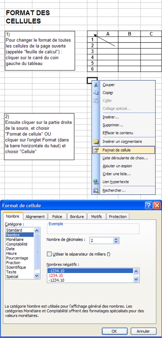Screen dimensions: 162x338
Task: Confirm with the OK button
Action: tap(114, 331)
